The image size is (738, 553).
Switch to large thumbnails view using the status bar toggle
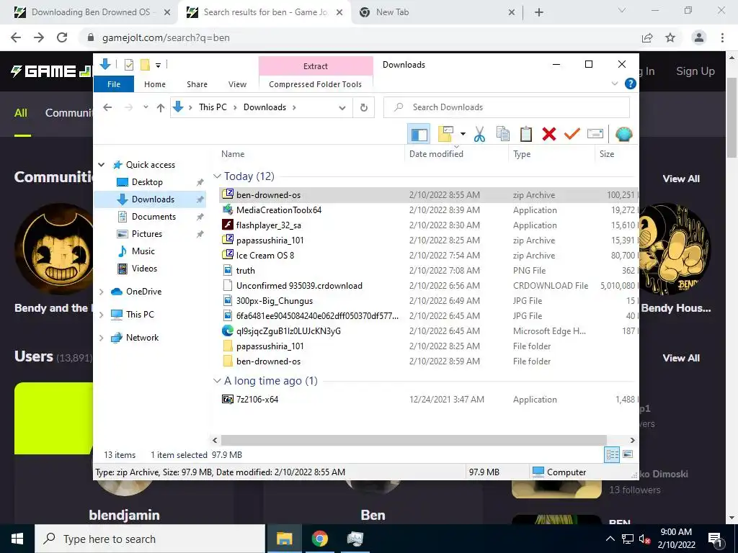coord(628,455)
